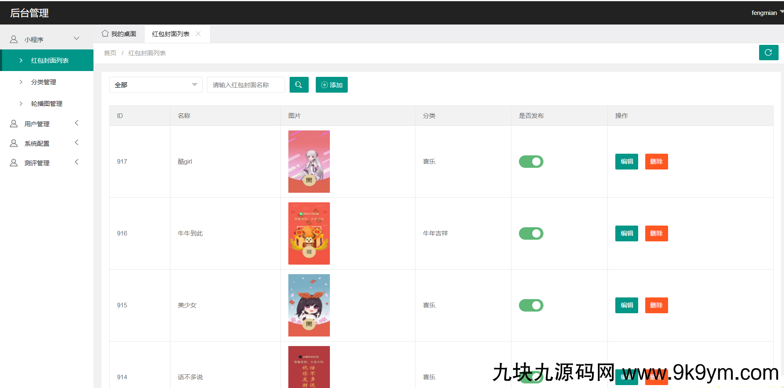Click the user icon beside 小程序

point(14,39)
